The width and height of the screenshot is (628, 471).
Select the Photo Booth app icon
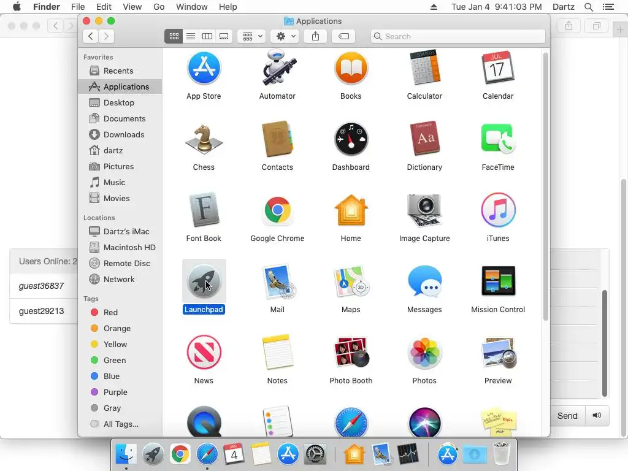(351, 353)
